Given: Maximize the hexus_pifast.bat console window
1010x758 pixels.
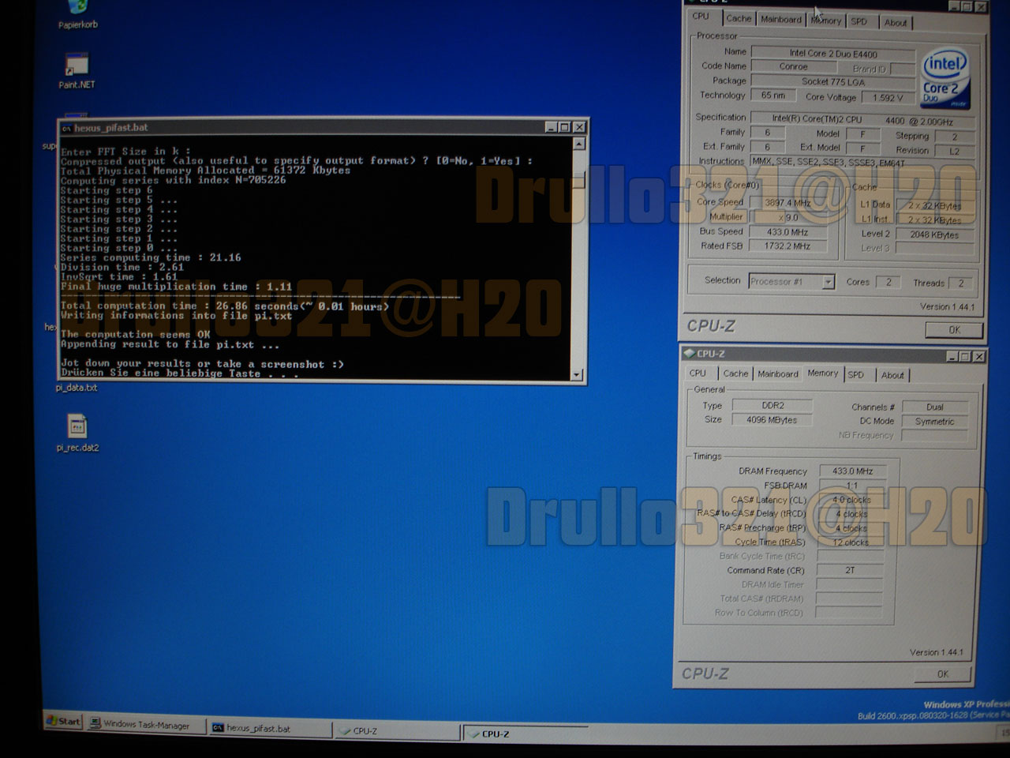Looking at the screenshot, I should [564, 127].
